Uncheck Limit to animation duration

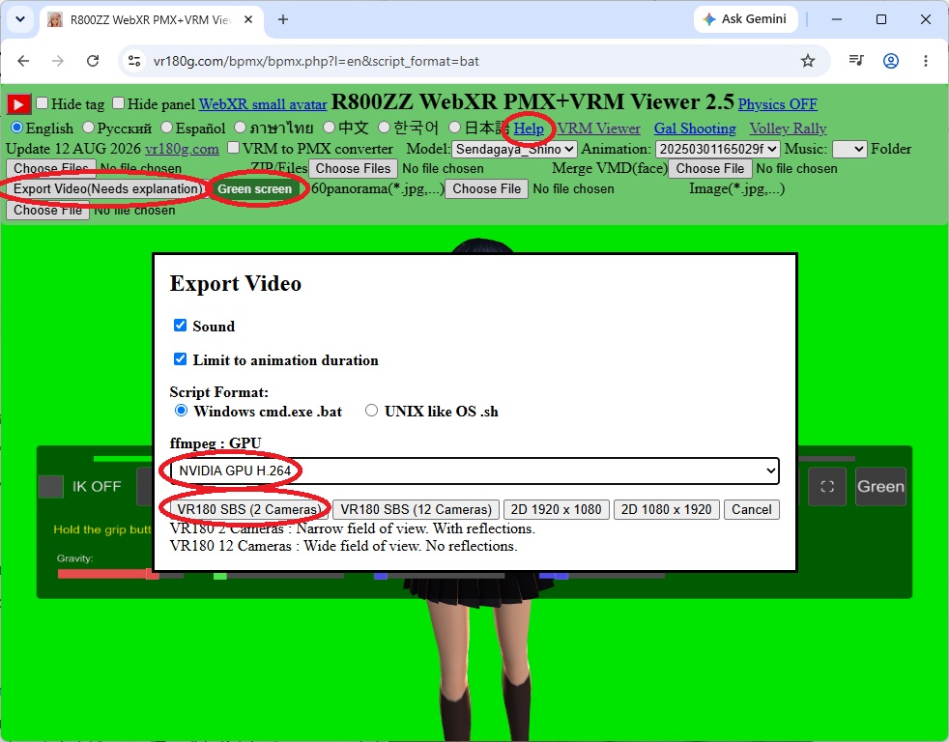(181, 358)
